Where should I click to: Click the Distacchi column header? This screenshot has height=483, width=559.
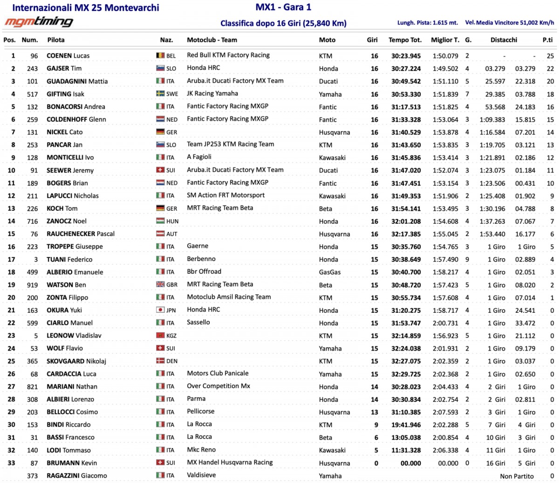504,40
